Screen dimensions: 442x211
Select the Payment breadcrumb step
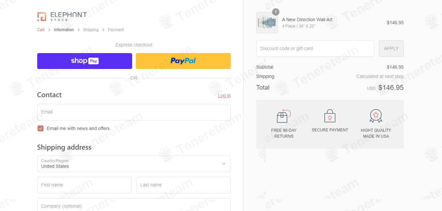point(116,30)
